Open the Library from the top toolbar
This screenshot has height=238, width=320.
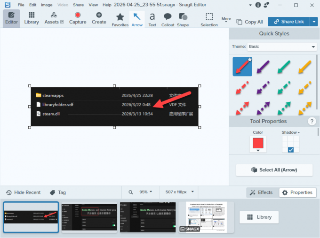pyautogui.click(x=32, y=18)
